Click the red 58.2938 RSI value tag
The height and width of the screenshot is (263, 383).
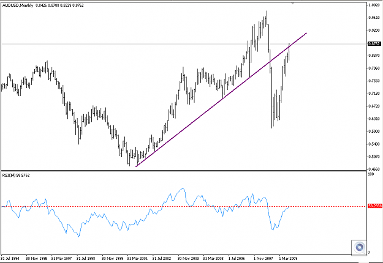click(375, 206)
